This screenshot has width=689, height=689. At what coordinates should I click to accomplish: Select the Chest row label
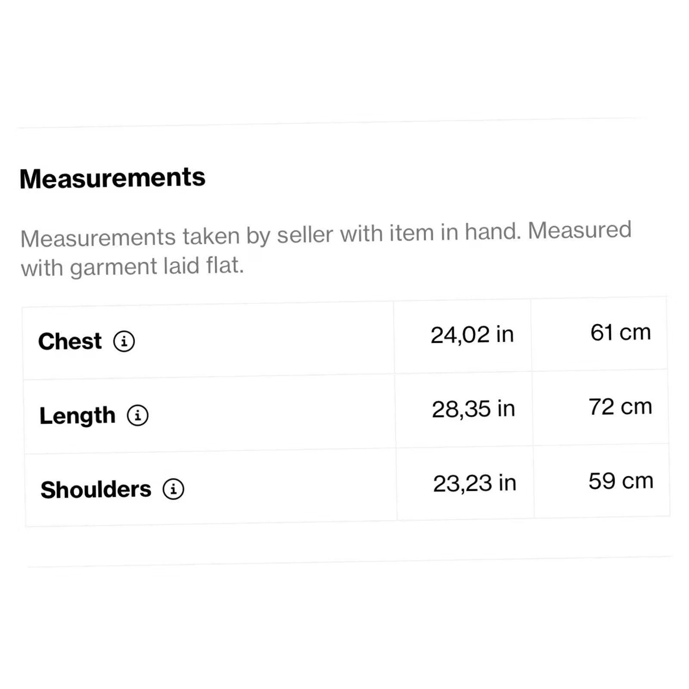pyautogui.click(x=70, y=341)
